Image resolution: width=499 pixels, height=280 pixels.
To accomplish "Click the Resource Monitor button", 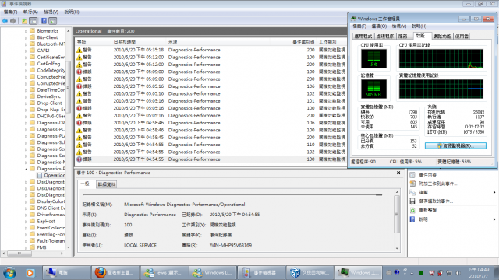I will 455,145.
